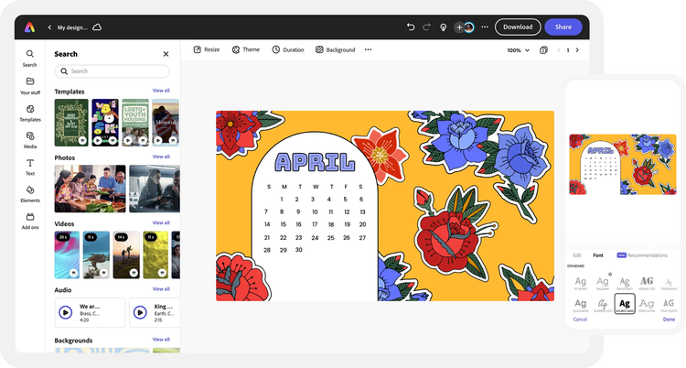Tap the calendar preview on phone
This screenshot has width=686, height=368.
click(x=623, y=164)
